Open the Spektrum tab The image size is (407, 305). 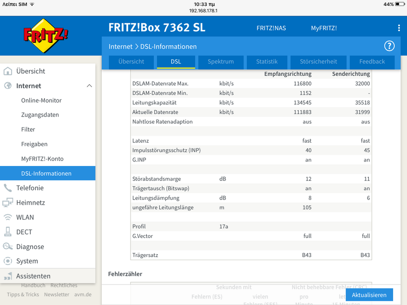(x=220, y=62)
